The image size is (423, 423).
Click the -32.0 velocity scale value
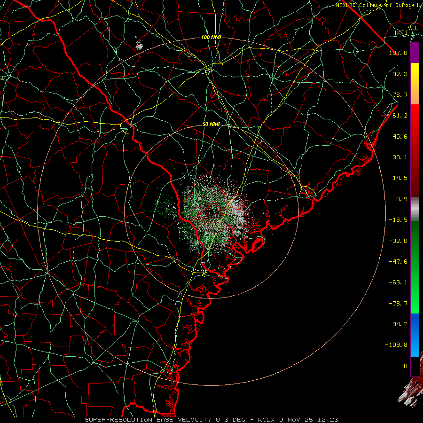(x=398, y=241)
